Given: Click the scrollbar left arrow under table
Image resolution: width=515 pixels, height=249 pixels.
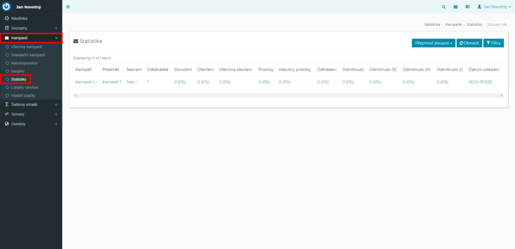Looking at the screenshot, I should (75, 96).
